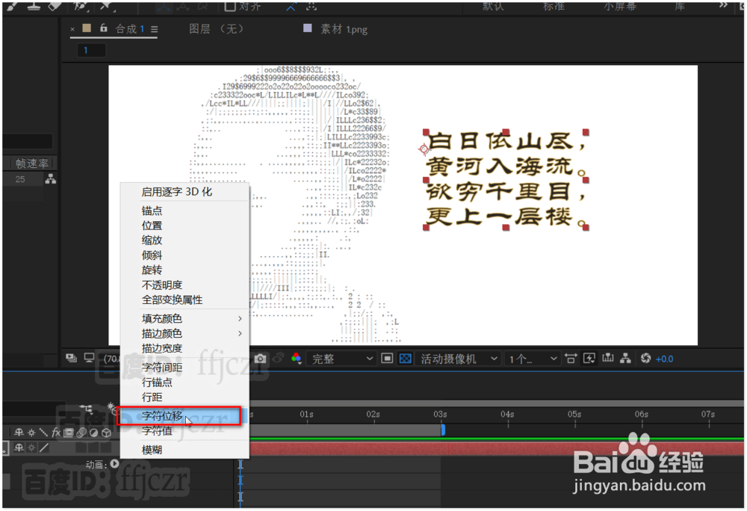
Task: Click the timeline icon in viewer bar
Action: (x=608, y=359)
